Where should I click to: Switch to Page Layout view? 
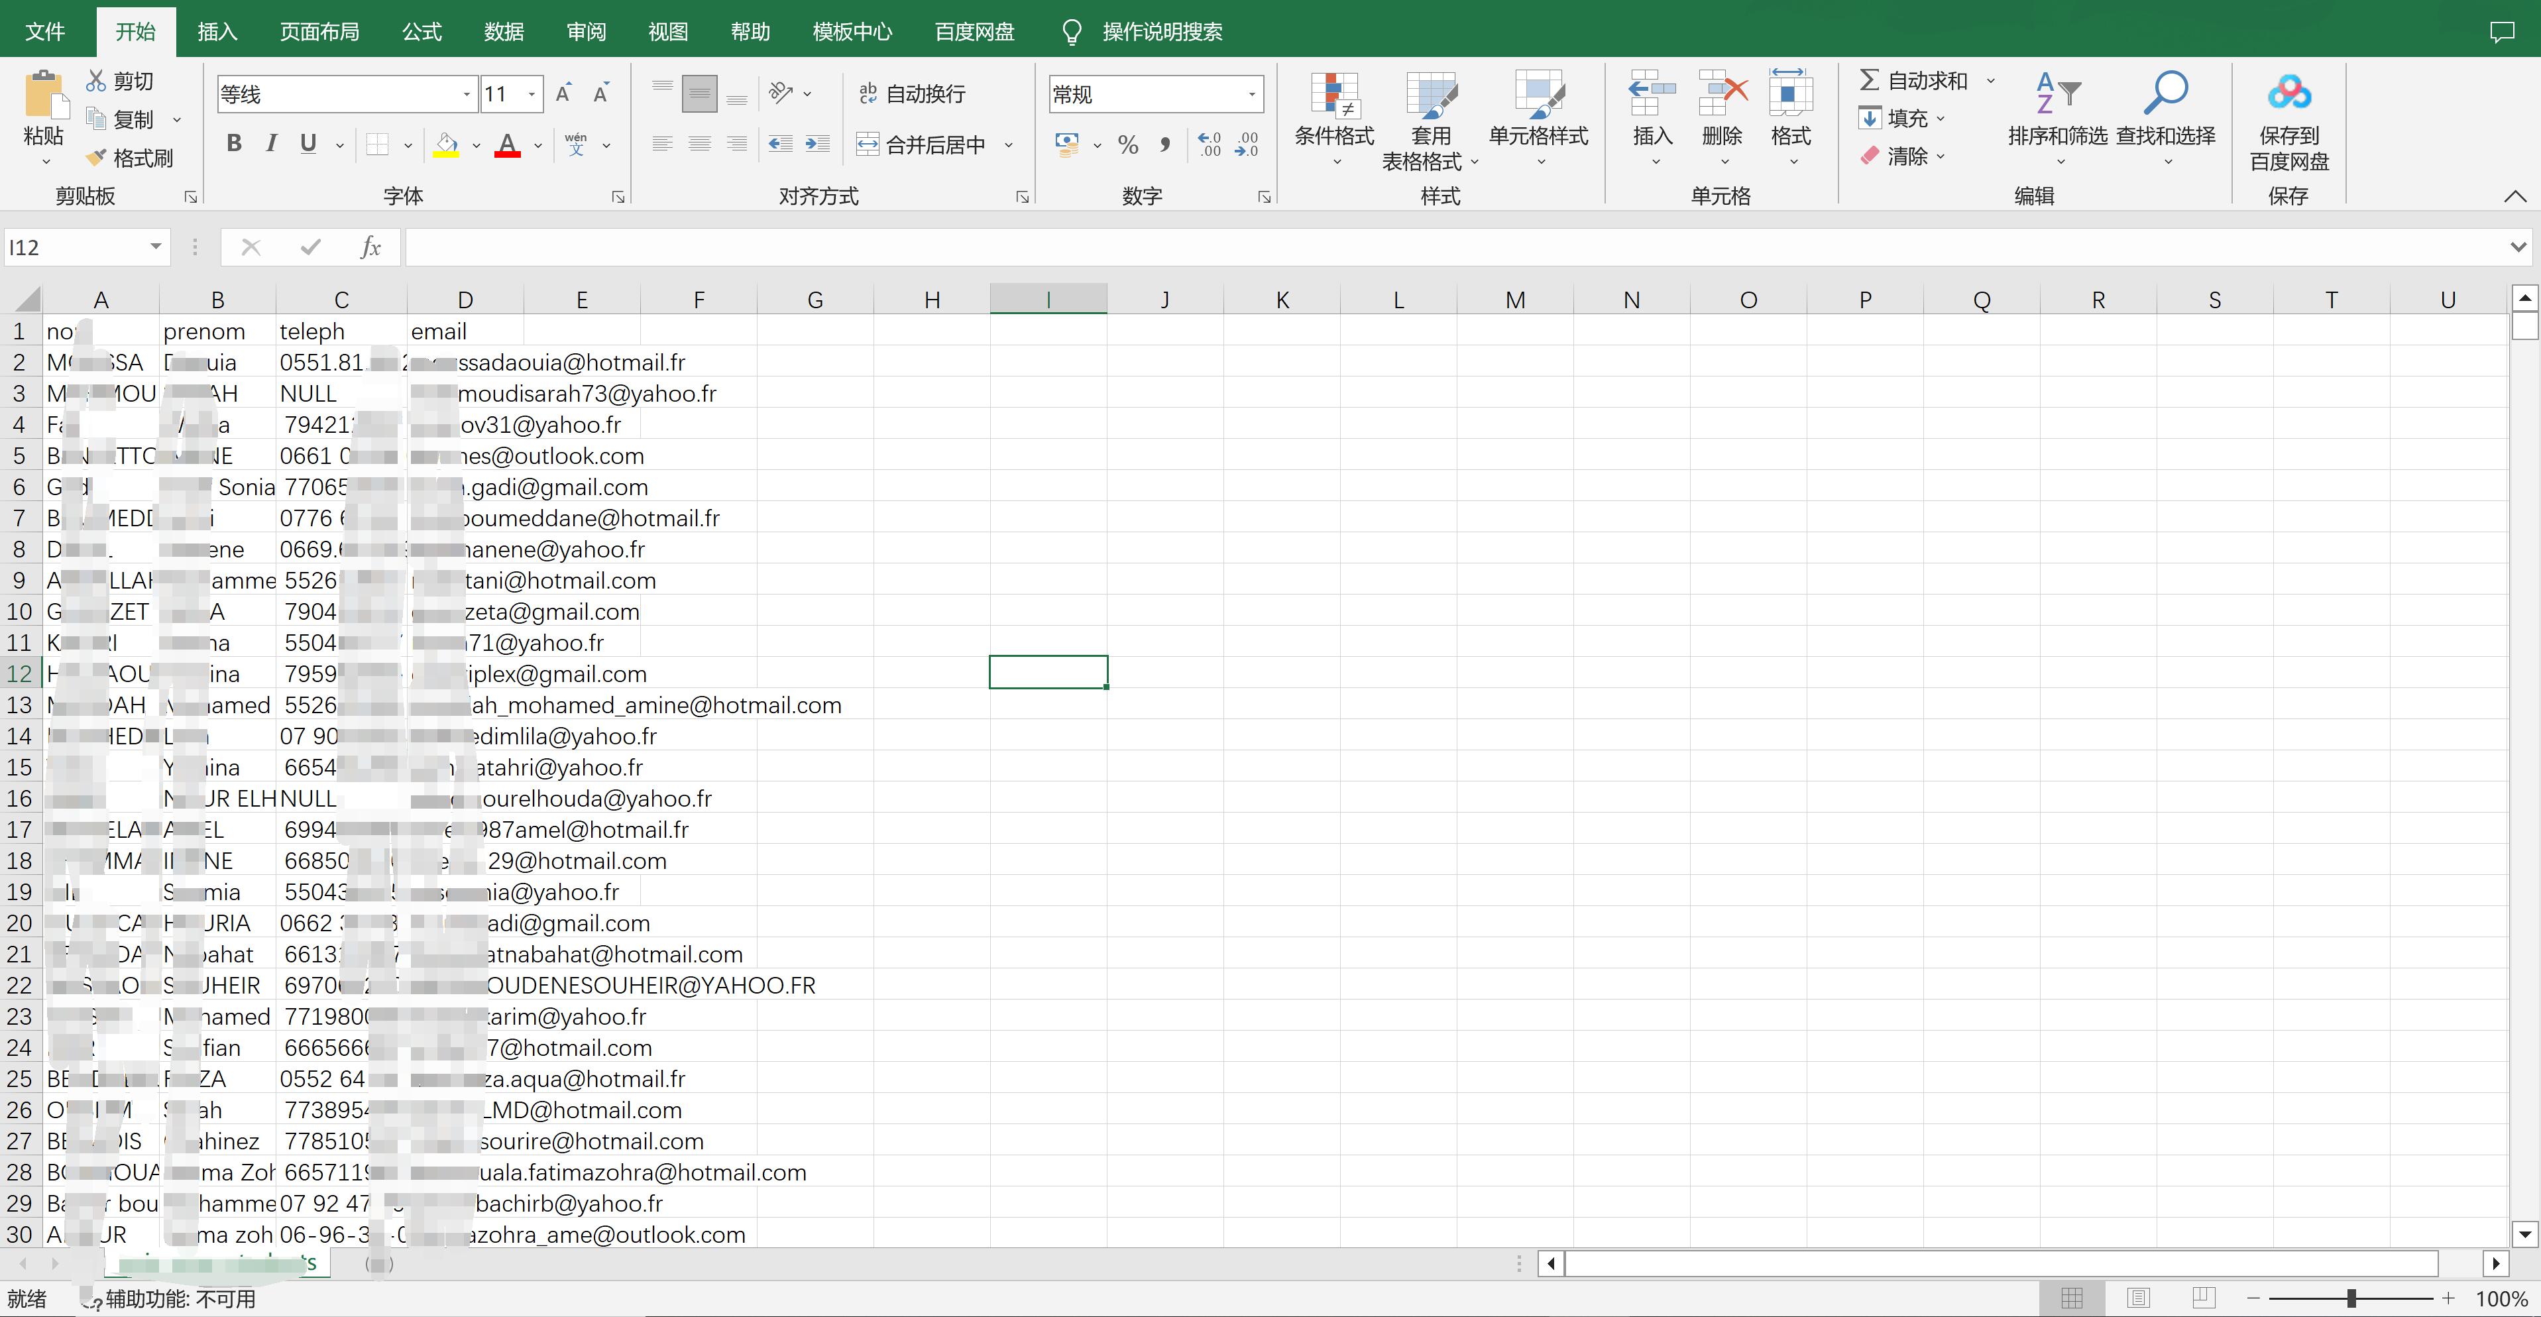pyautogui.click(x=2139, y=1299)
